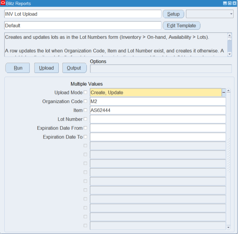Image resolution: width=238 pixels, height=234 pixels.
Task: Tick the Lot Number multiple values checkbox
Action: click(85, 119)
